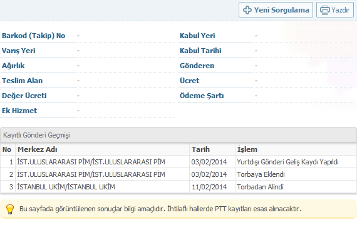Click the Kabul Tarihi label
Viewport: 357px width, 225px height.
pyautogui.click(x=200, y=51)
